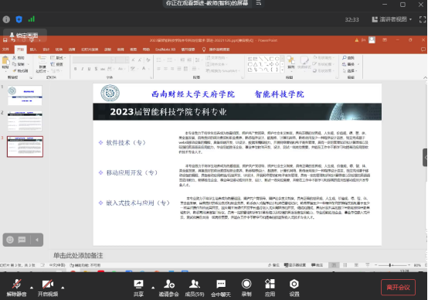Open the 会中聊天 chat panel
Viewport: 428px width, 300px height.
click(x=220, y=288)
